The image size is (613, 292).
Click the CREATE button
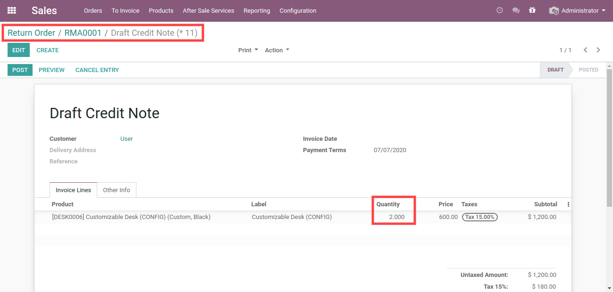click(x=48, y=50)
